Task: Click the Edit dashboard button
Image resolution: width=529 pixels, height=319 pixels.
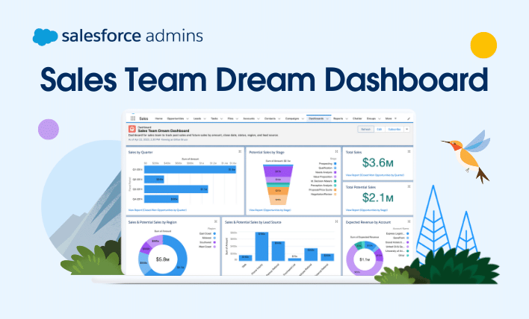Action: pyautogui.click(x=380, y=129)
